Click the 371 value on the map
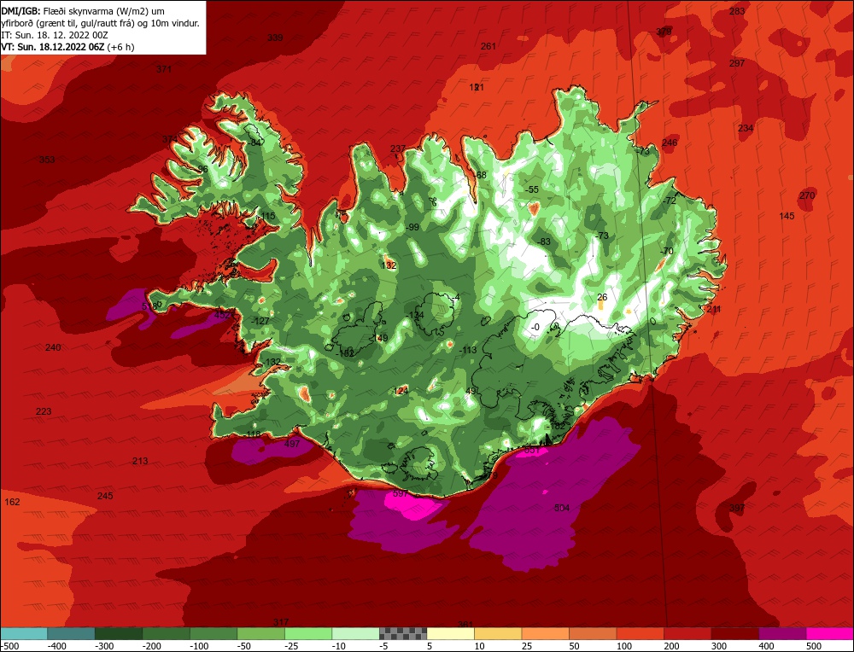854x652 pixels. pyautogui.click(x=164, y=69)
